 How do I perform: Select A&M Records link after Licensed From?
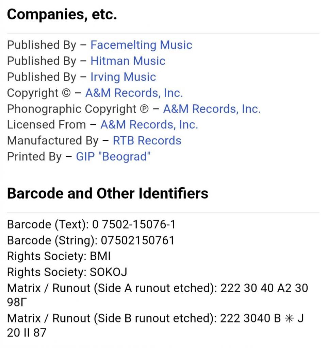pos(149,125)
